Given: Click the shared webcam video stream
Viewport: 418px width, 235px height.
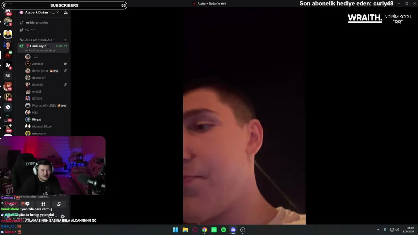Looking at the screenshot, I should [x=244, y=116].
